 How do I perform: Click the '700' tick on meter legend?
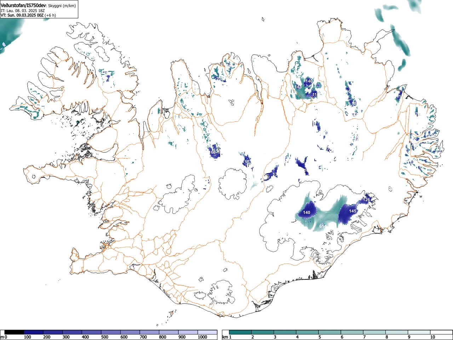click(x=143, y=337)
